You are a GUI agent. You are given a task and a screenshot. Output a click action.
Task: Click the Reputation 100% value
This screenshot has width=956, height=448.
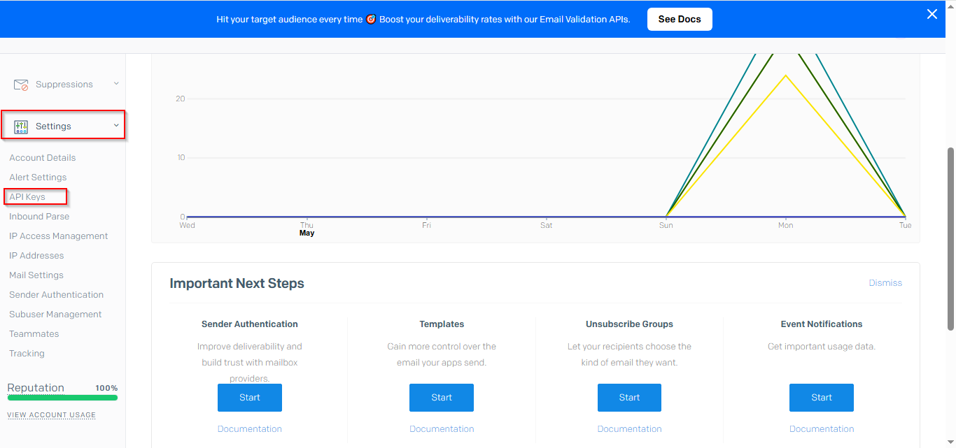[x=106, y=388]
